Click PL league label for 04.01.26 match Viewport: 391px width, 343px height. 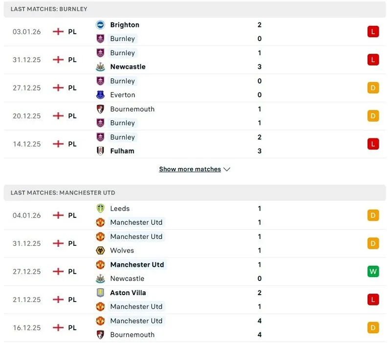point(72,215)
